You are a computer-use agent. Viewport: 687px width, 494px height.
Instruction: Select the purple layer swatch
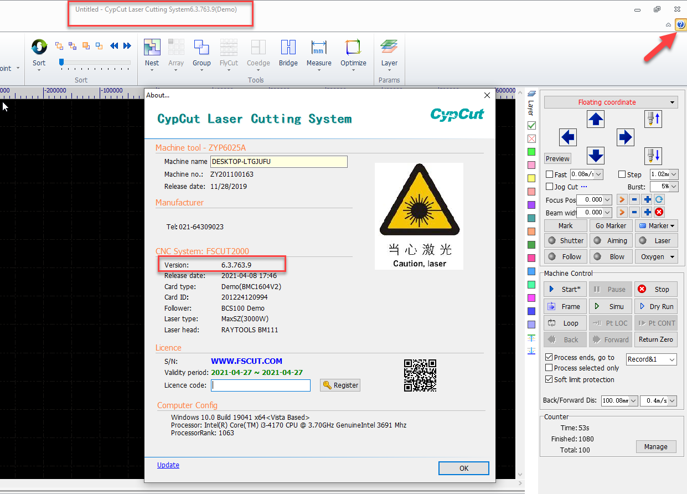(531, 205)
